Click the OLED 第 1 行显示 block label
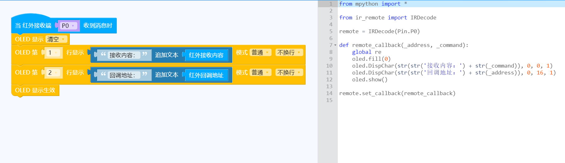Screen dimensions: 565x163 26,53
